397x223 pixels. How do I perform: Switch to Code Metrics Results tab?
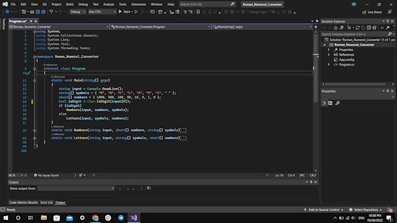(23, 203)
